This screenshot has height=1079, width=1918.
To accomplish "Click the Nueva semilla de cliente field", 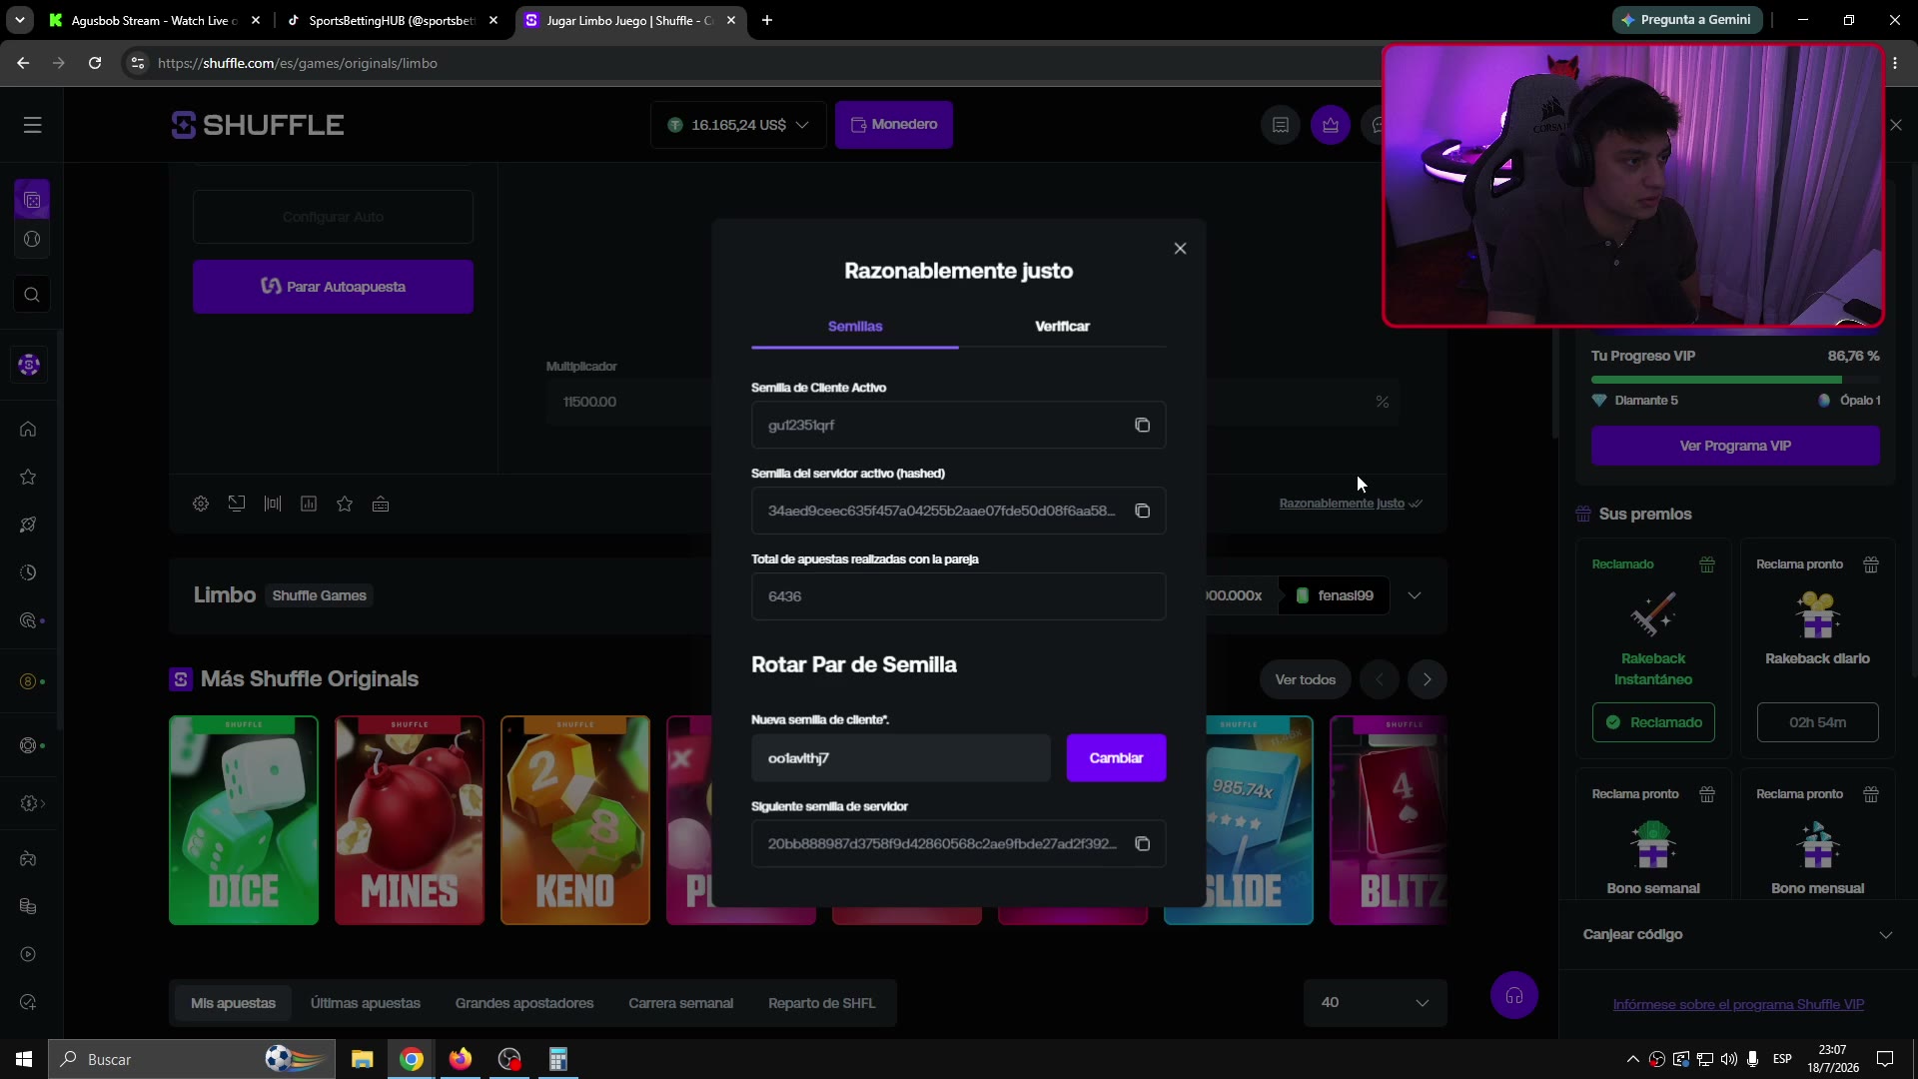I will pos(901,758).
